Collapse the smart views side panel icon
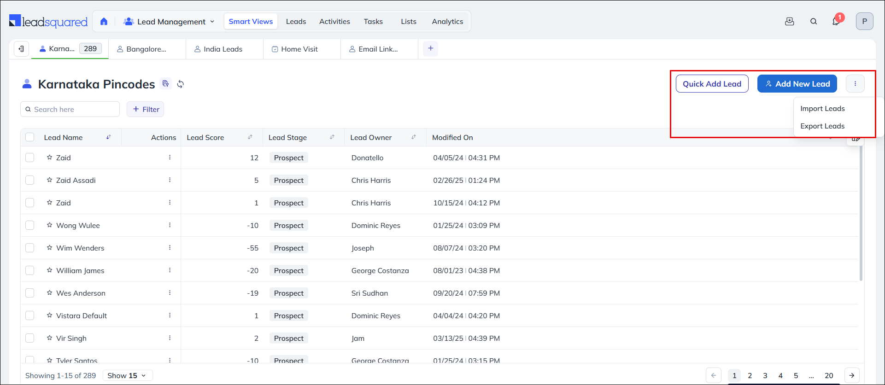The width and height of the screenshot is (885, 385). tap(21, 49)
